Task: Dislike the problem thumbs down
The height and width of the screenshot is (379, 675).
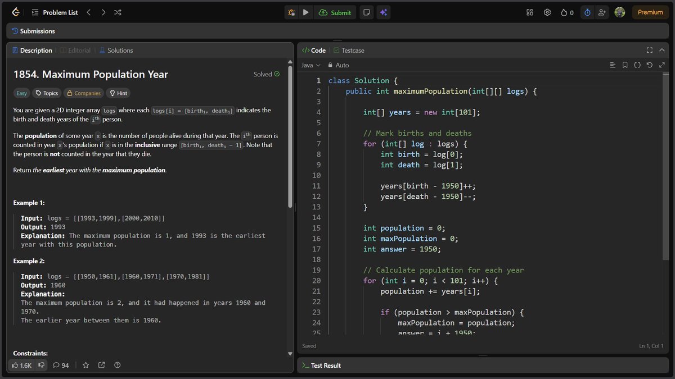Action: point(41,365)
